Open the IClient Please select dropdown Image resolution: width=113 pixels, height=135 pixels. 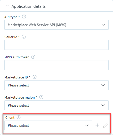pos(48,125)
